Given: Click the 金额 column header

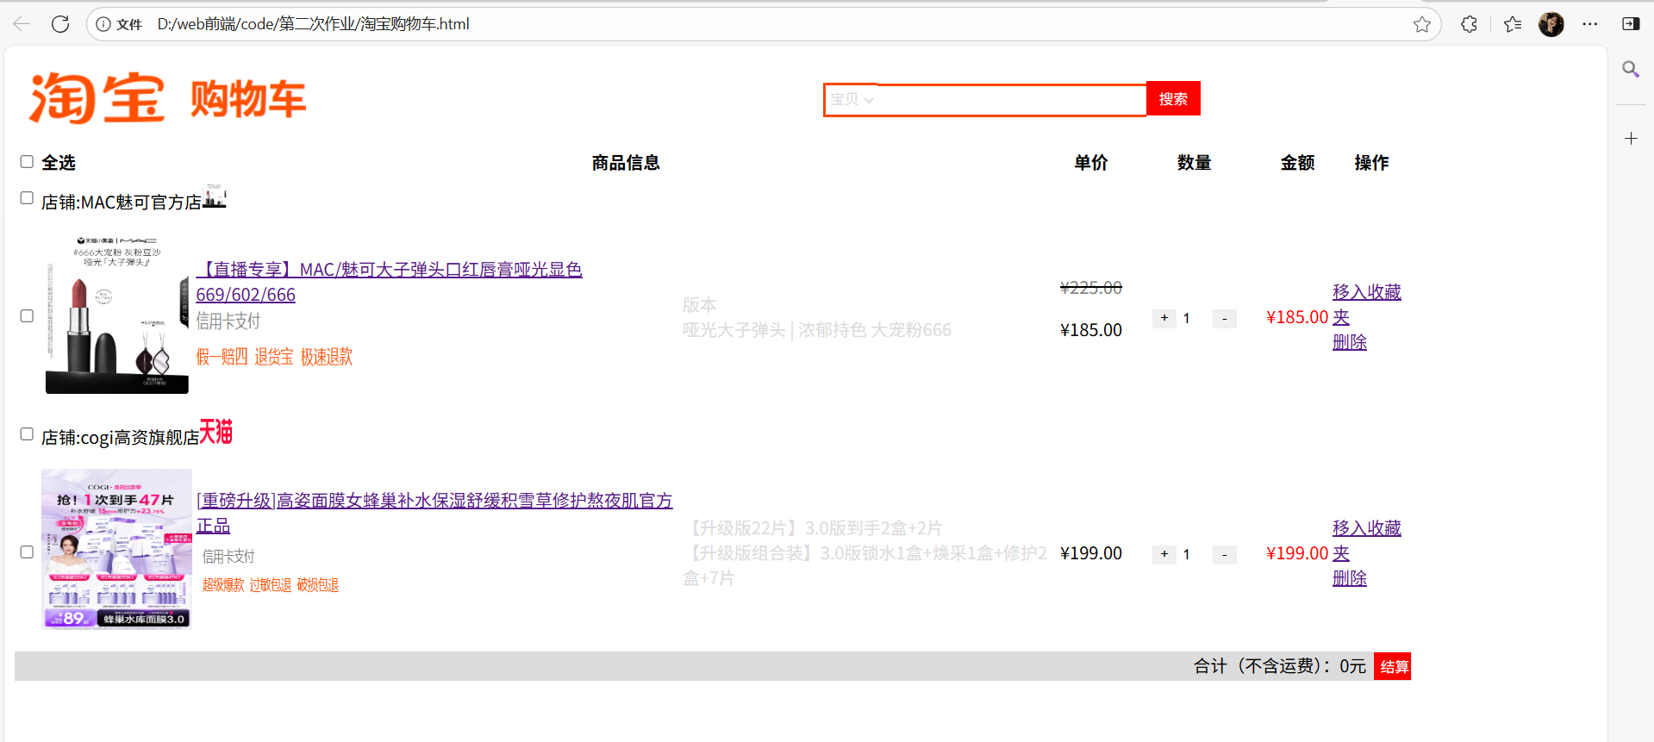Looking at the screenshot, I should [x=1298, y=163].
